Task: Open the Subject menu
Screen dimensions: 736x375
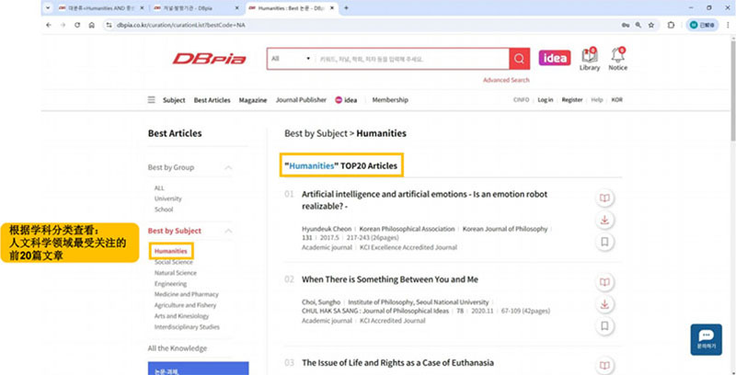Action: [174, 100]
